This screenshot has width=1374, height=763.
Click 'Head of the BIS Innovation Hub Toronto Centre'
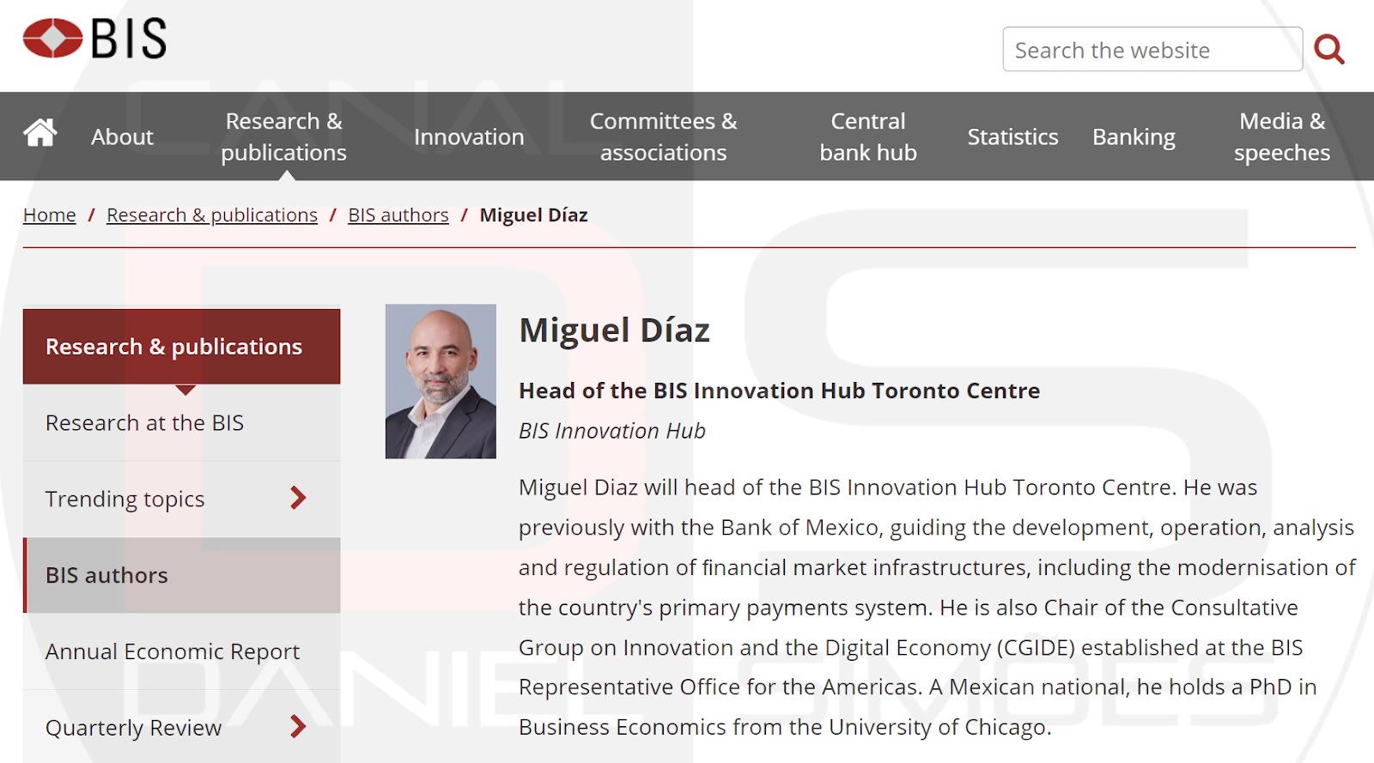click(x=780, y=391)
